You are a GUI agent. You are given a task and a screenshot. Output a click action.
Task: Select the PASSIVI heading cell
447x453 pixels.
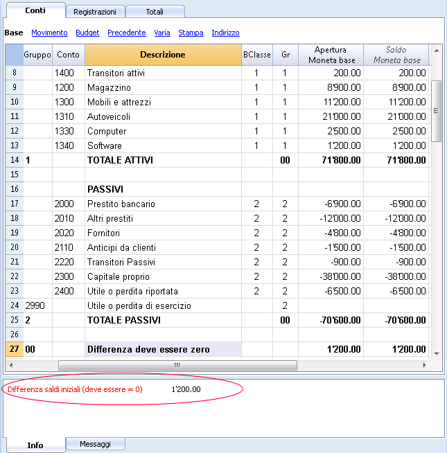[163, 189]
